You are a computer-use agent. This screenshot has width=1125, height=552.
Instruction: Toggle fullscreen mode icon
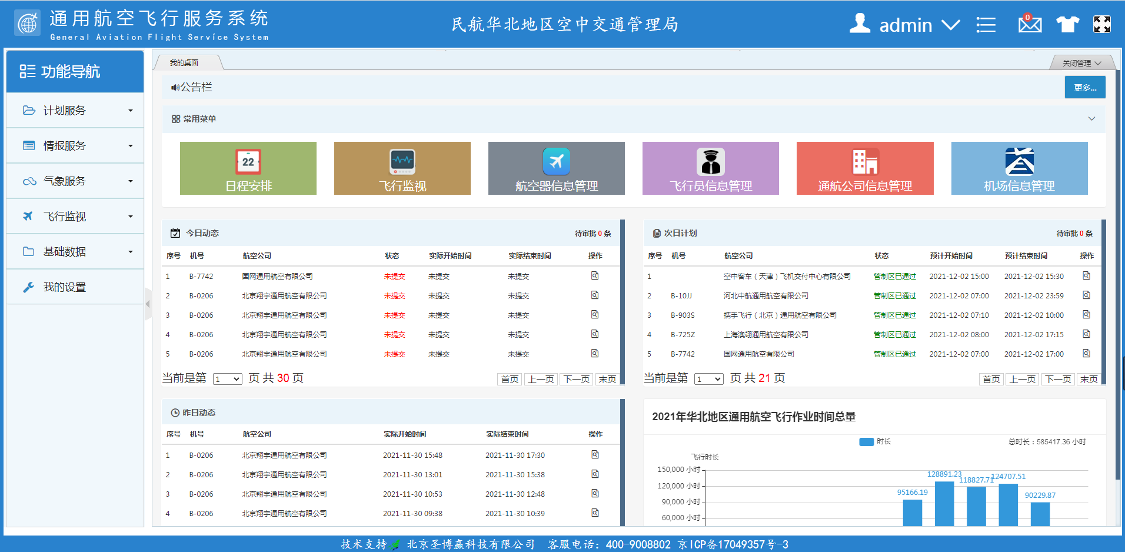tap(1102, 24)
